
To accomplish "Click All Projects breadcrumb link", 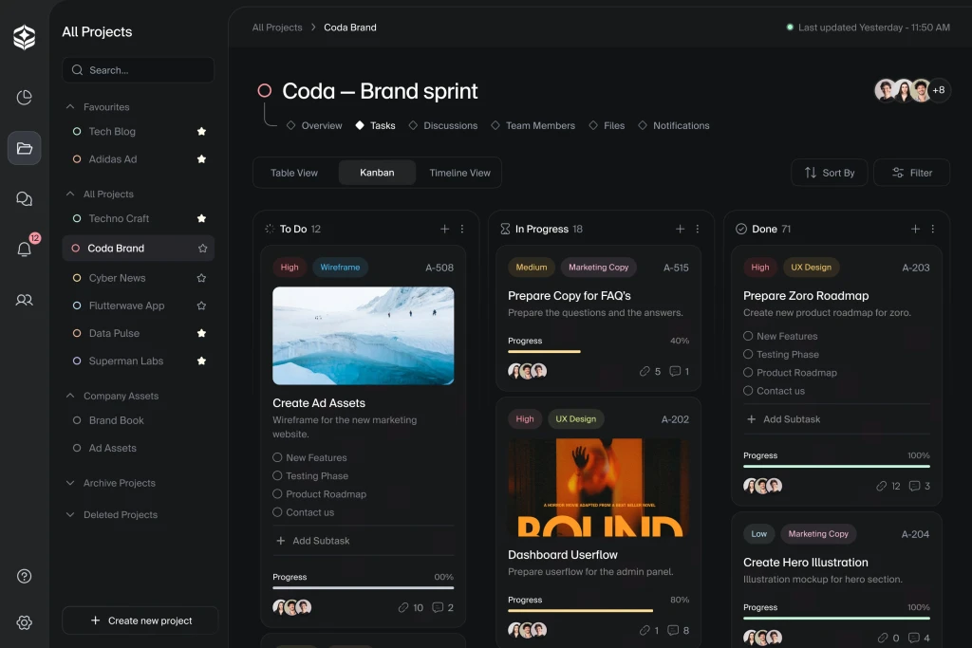I will tap(277, 28).
